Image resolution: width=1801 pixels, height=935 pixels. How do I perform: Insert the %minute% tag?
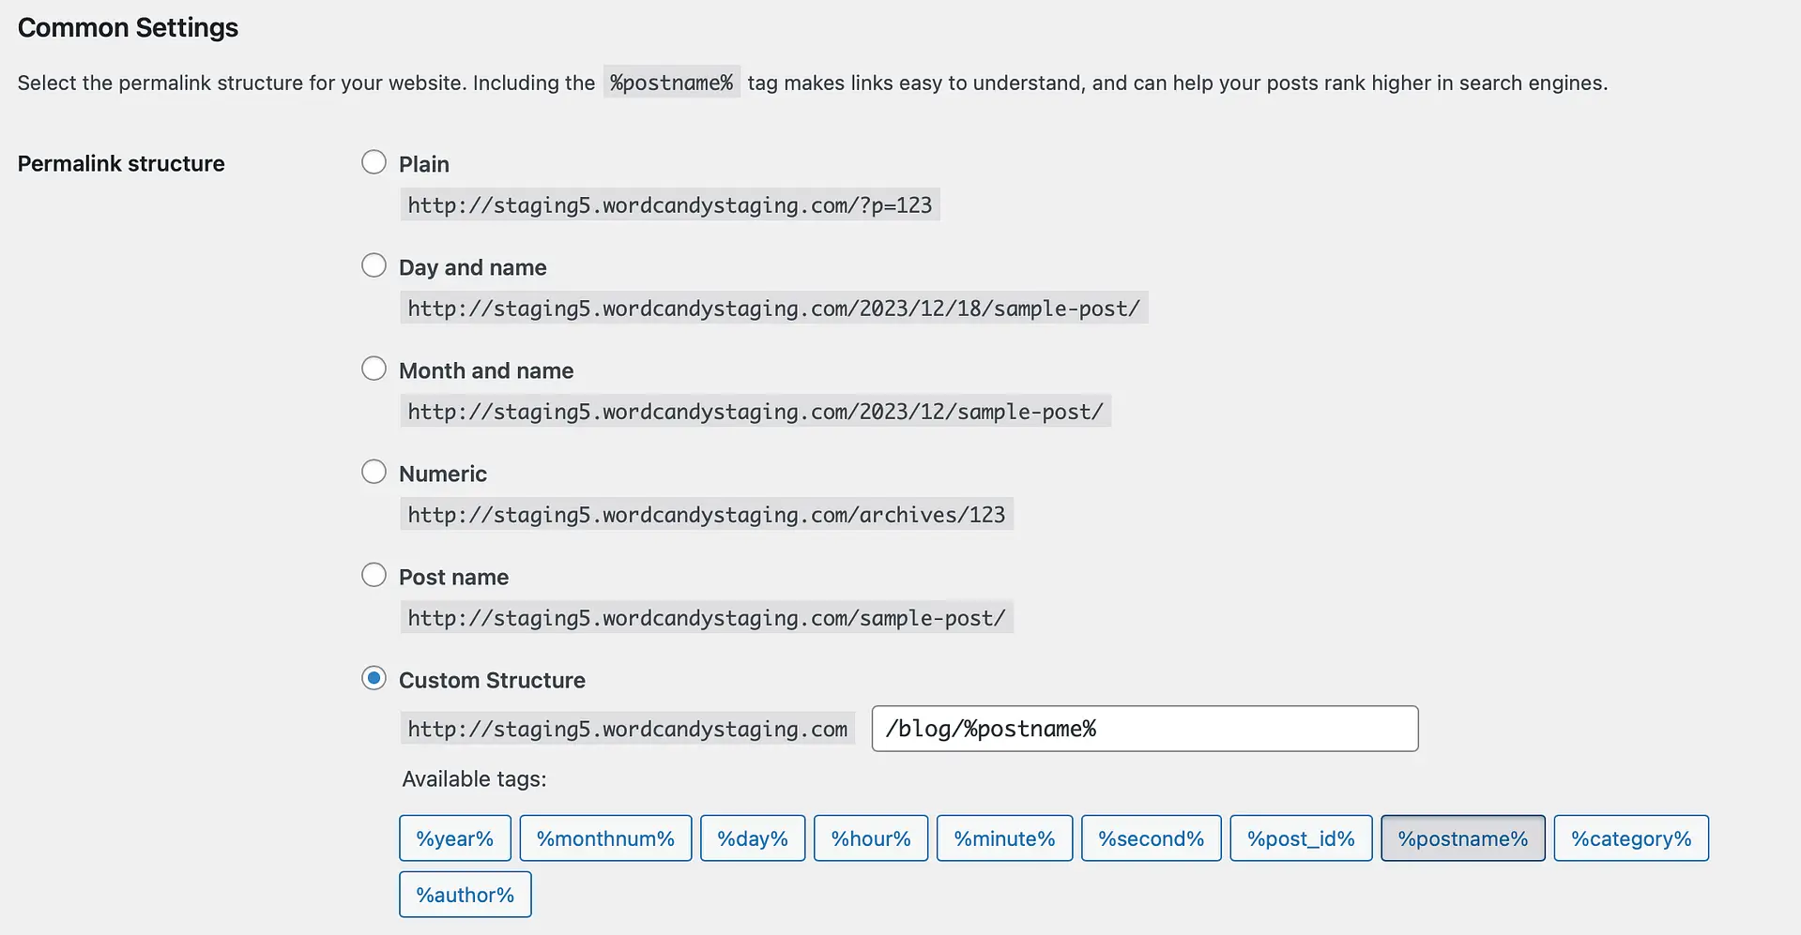click(x=1004, y=838)
